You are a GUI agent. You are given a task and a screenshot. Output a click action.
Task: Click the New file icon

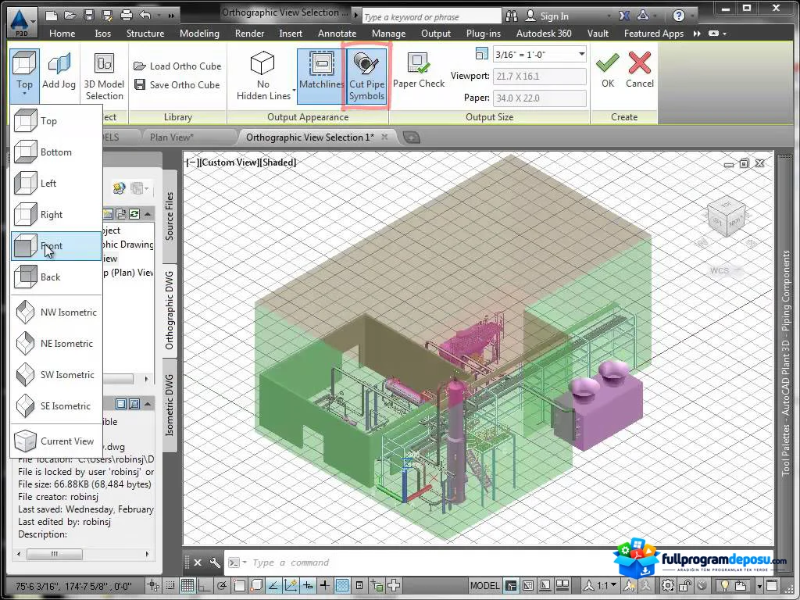51,16
